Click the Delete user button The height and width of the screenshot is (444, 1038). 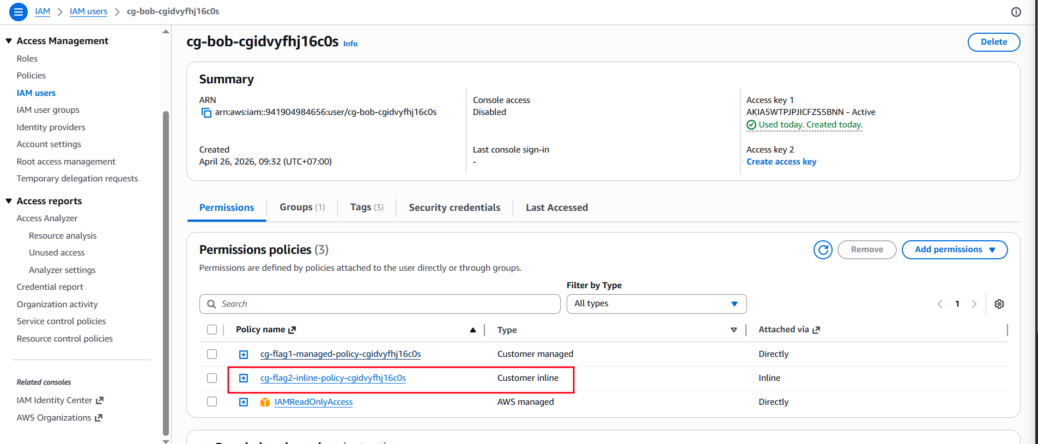click(x=994, y=42)
